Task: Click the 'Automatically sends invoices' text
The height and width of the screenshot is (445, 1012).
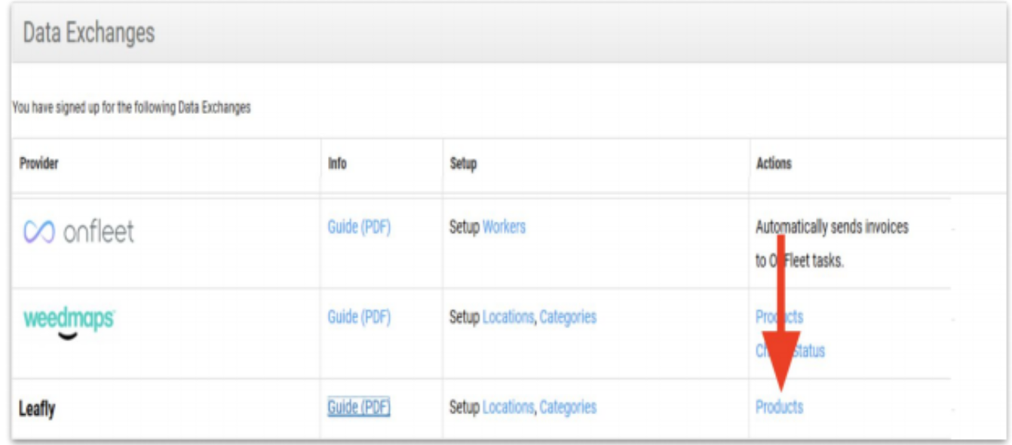Action: (x=832, y=245)
